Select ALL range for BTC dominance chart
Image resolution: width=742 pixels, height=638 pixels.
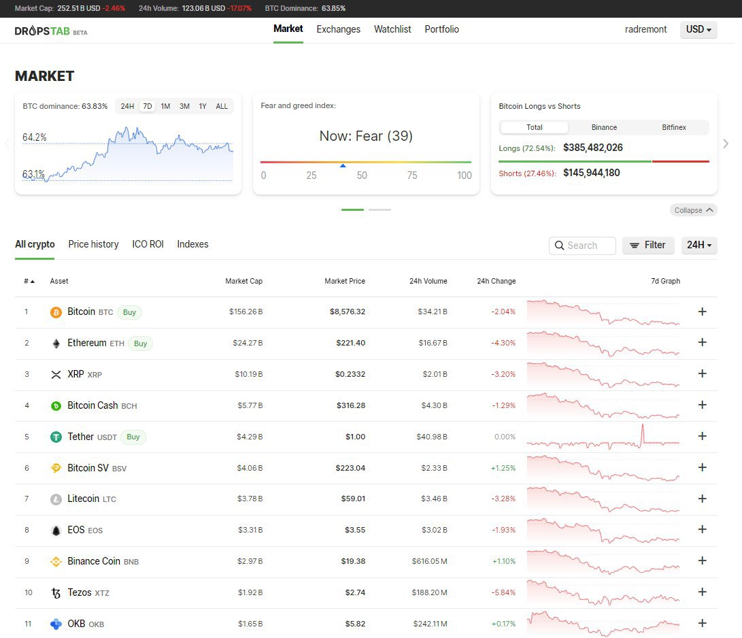222,106
